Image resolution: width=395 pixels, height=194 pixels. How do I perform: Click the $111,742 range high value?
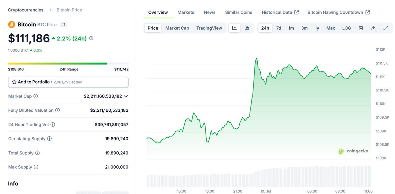pos(121,69)
